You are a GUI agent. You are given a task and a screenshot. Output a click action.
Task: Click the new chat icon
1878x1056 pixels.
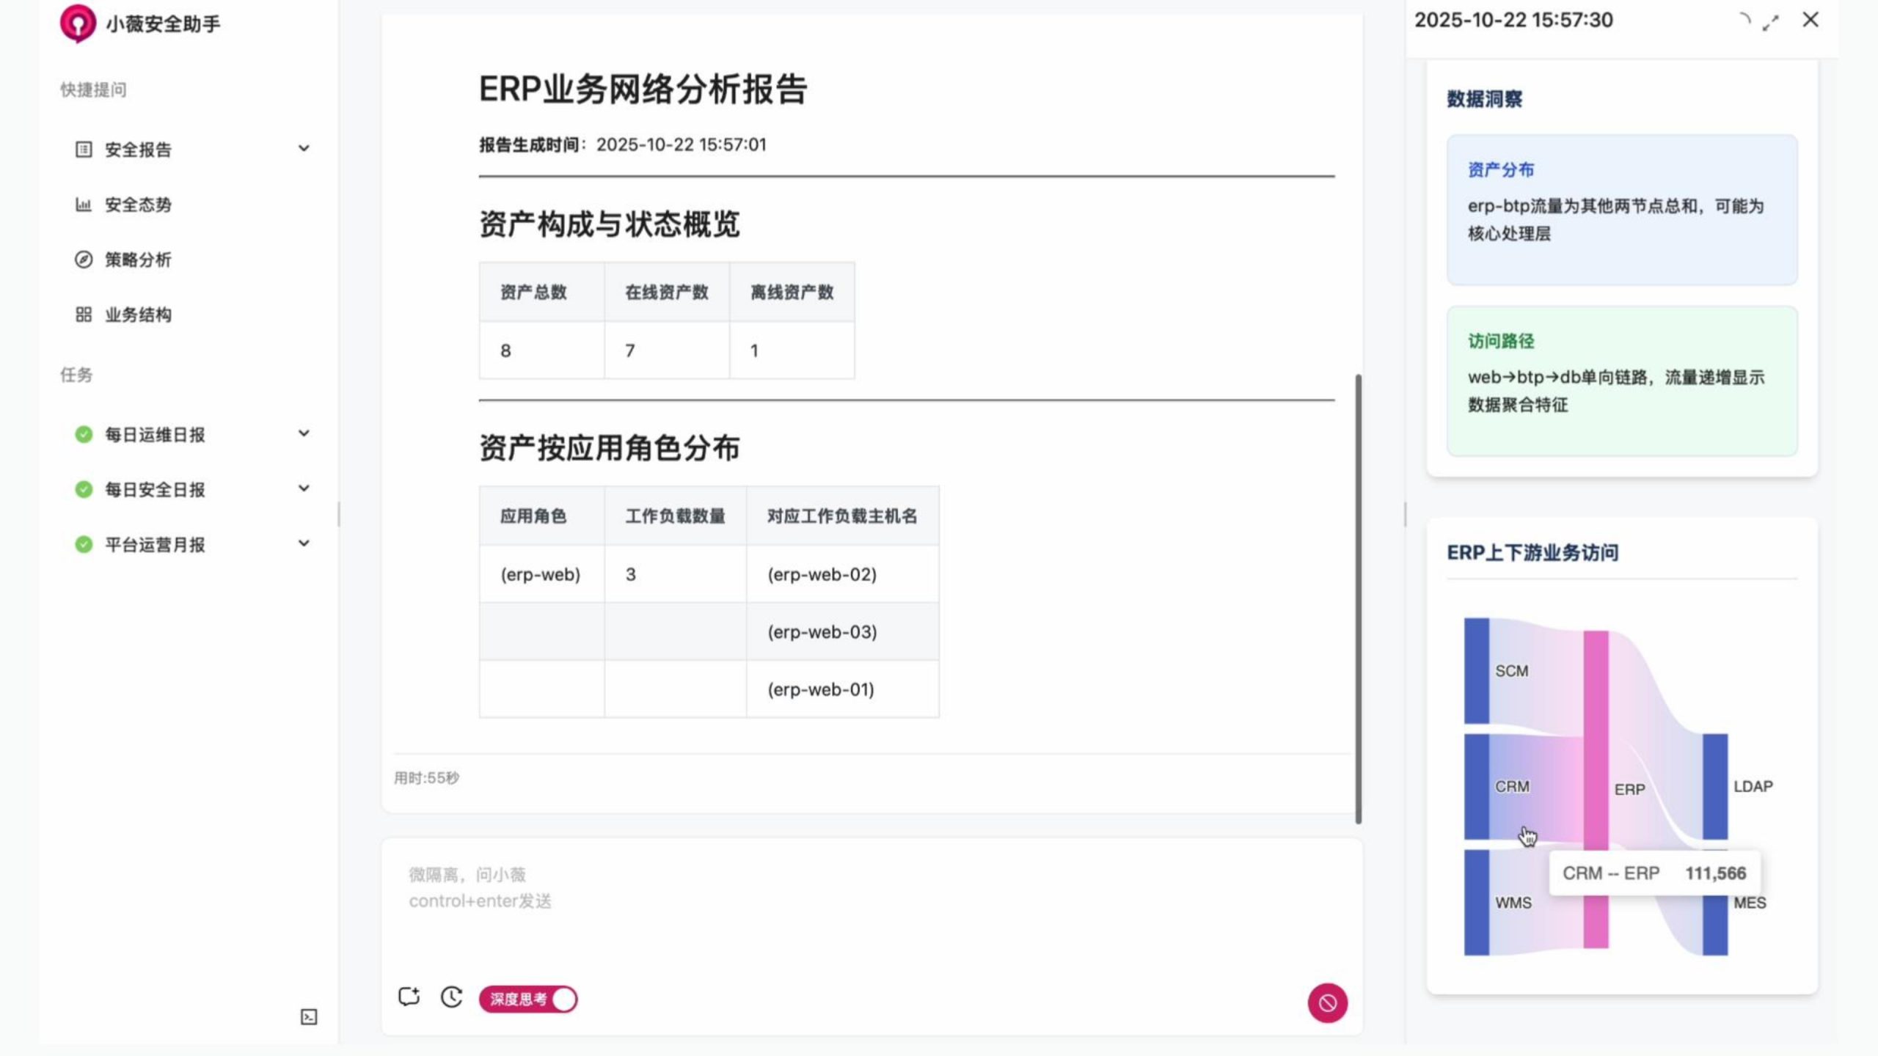409,997
